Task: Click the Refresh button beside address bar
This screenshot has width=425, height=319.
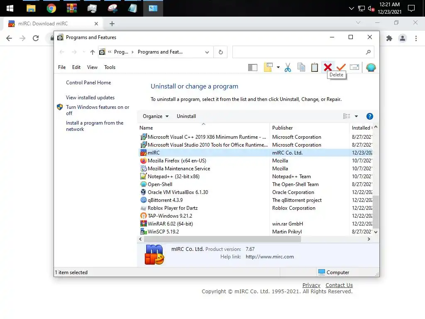Action: (x=221, y=52)
